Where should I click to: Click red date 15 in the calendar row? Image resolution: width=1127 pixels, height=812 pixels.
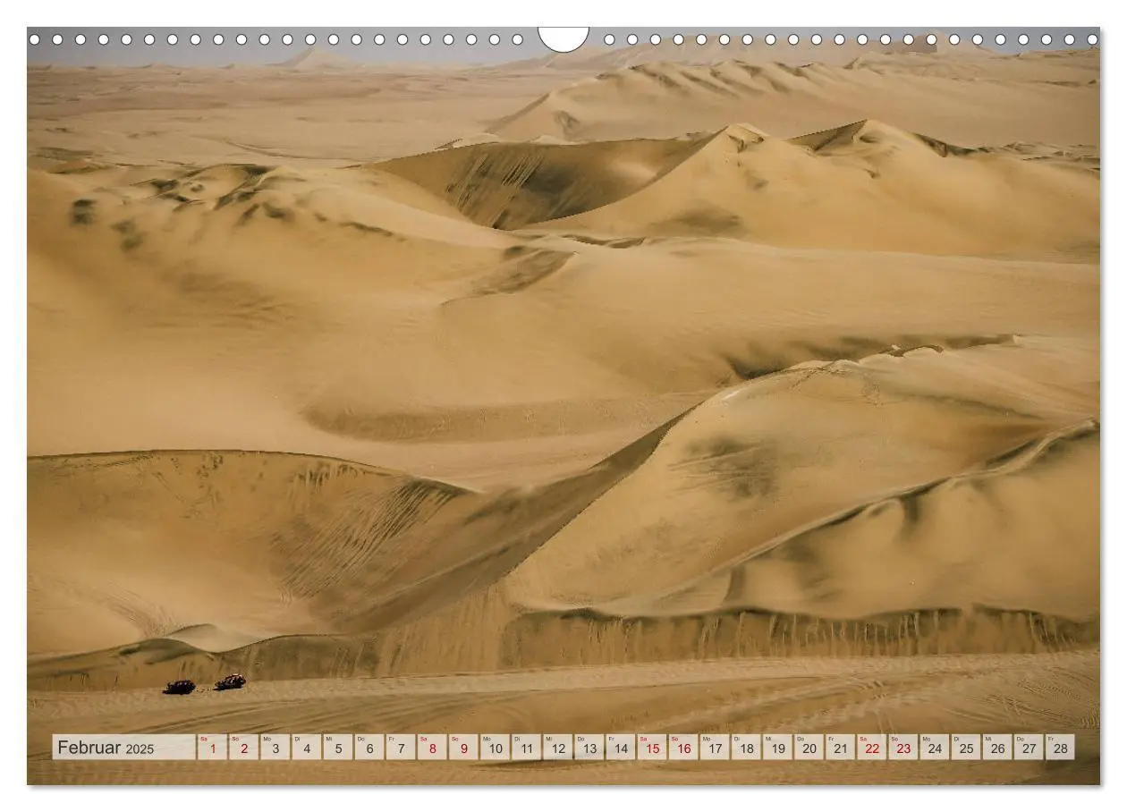[652, 748]
